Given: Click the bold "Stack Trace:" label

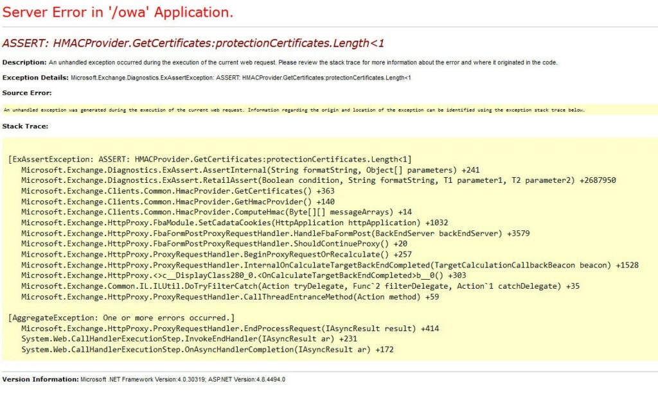Looking at the screenshot, I should click(x=25, y=126).
